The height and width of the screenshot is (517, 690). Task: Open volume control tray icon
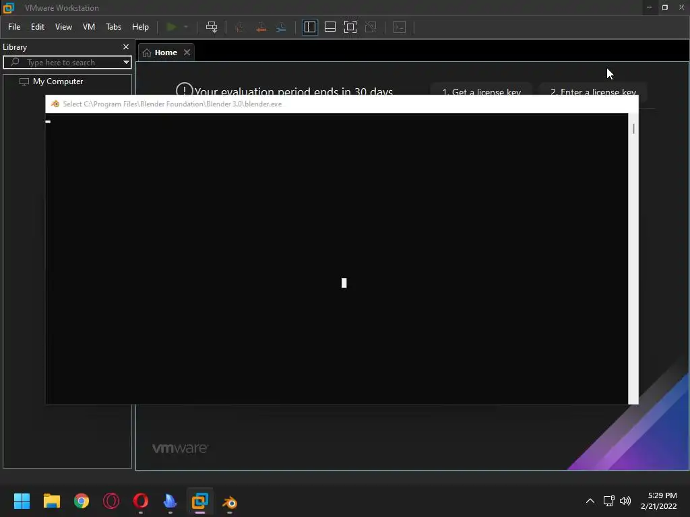(x=625, y=501)
